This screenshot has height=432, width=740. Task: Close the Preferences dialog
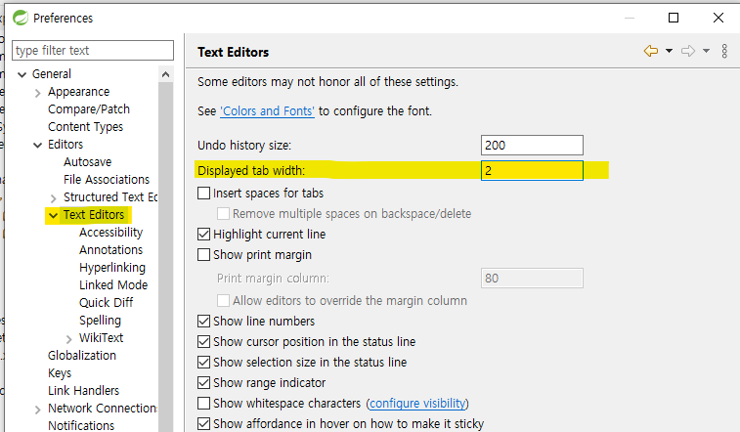tap(718, 18)
